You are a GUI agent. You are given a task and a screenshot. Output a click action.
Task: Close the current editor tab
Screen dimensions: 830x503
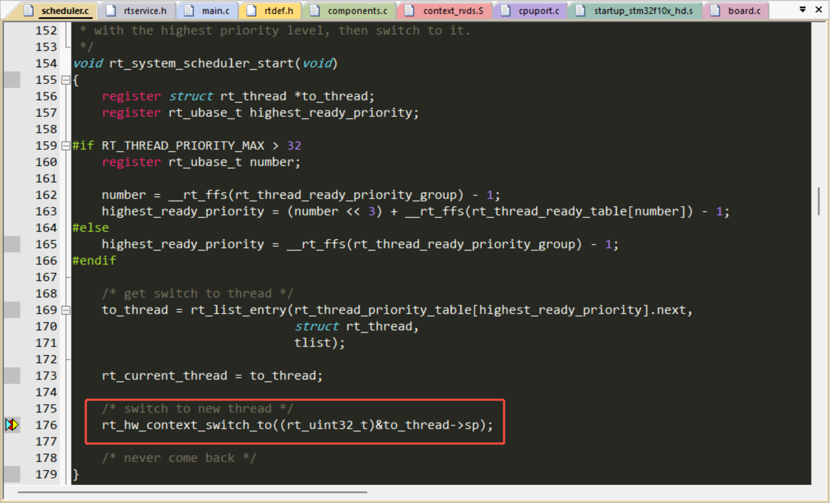tap(818, 10)
